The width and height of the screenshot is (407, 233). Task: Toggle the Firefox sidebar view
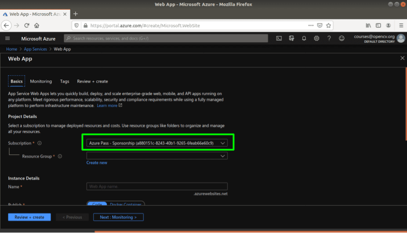tap(378, 25)
